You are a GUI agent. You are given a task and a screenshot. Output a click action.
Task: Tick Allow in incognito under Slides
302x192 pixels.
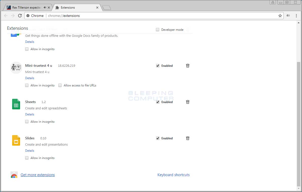click(27, 158)
